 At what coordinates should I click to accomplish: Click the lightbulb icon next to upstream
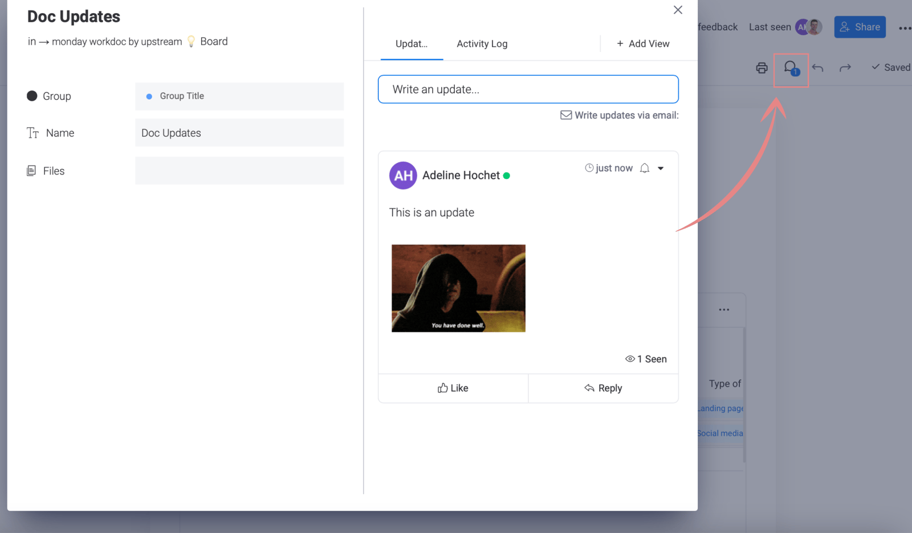point(190,41)
